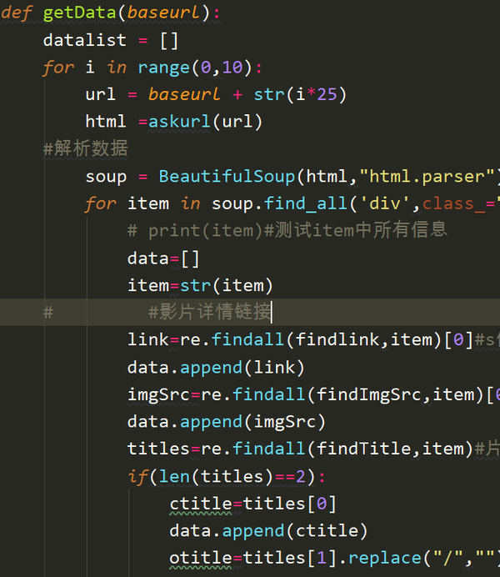The height and width of the screenshot is (577, 500).
Task: Click BeautifulSoup in the soup assignment
Action: 227,176
